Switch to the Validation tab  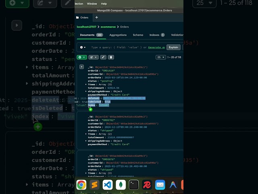click(x=177, y=35)
